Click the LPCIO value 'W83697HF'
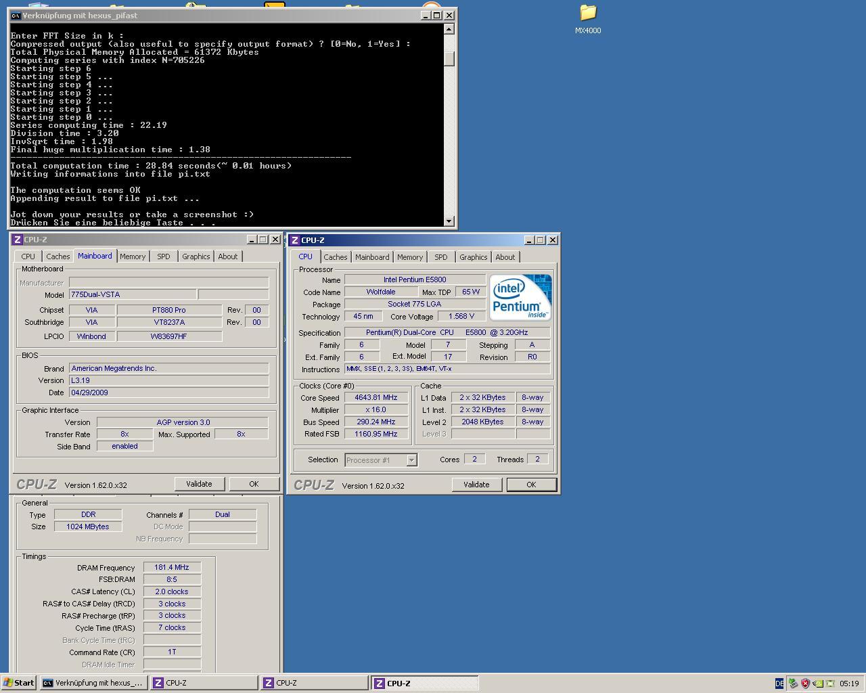866x693 pixels. tap(169, 336)
